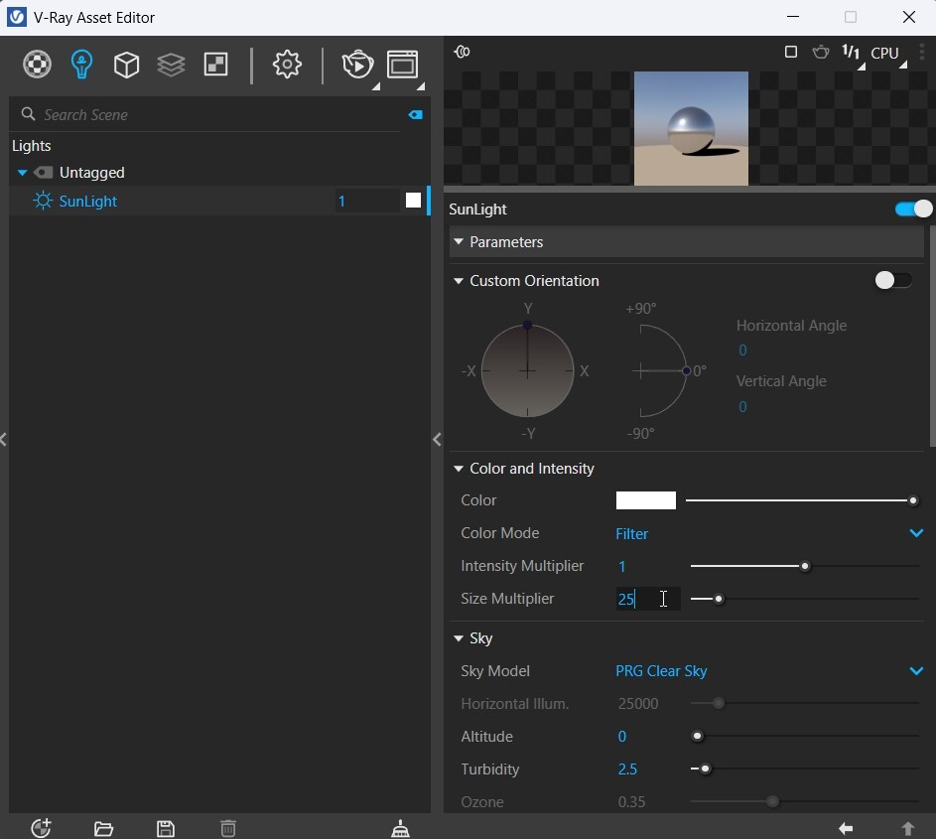936x839 pixels.
Task: Select the SunLight item in the list
Action: (x=88, y=202)
